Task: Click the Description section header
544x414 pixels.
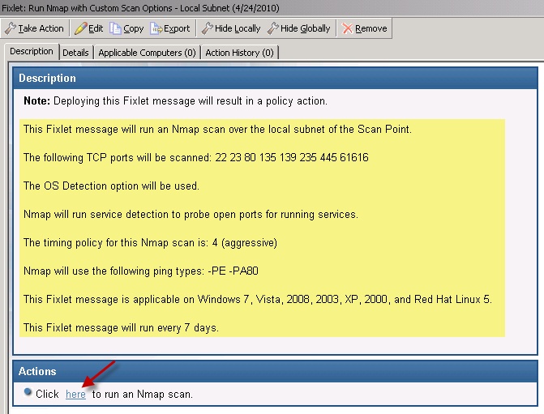Action: [x=275, y=79]
